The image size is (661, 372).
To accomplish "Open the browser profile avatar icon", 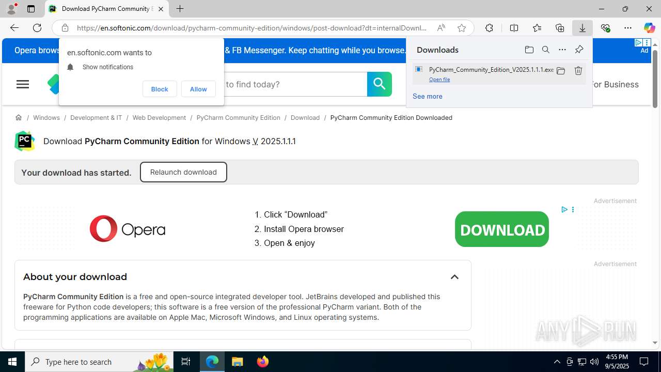I will pyautogui.click(x=11, y=9).
